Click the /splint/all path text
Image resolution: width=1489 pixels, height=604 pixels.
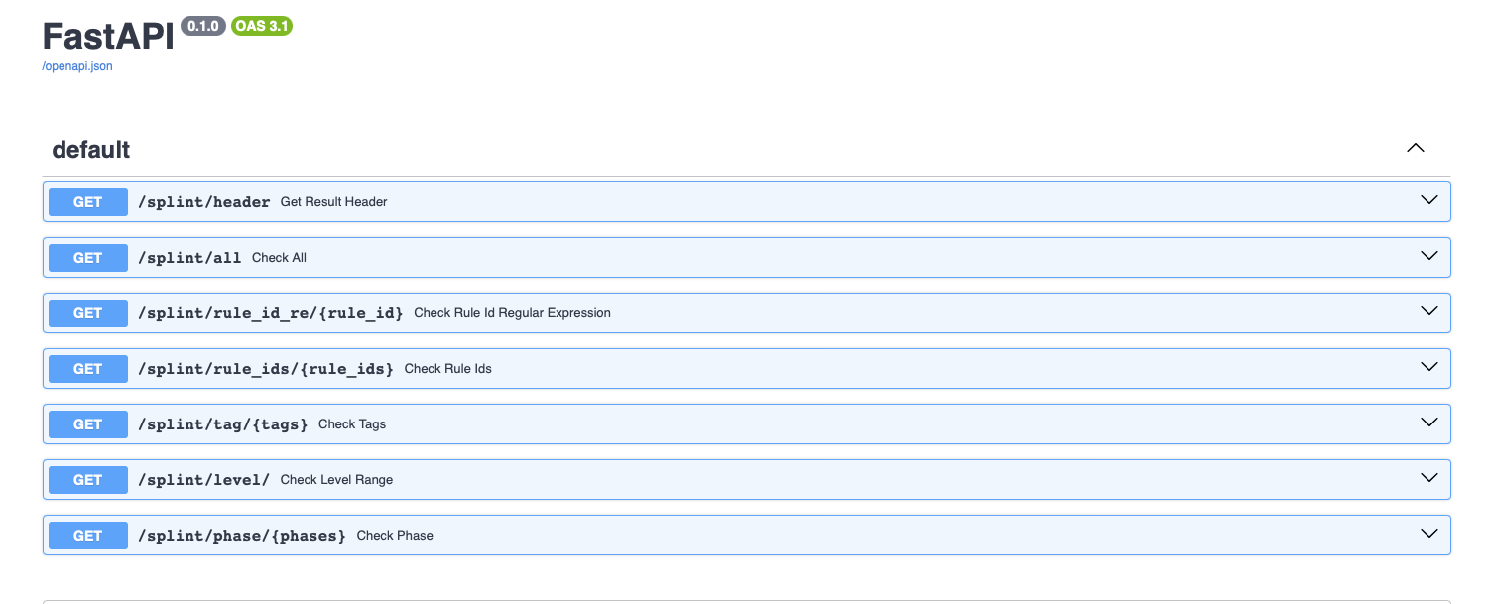pyautogui.click(x=189, y=258)
